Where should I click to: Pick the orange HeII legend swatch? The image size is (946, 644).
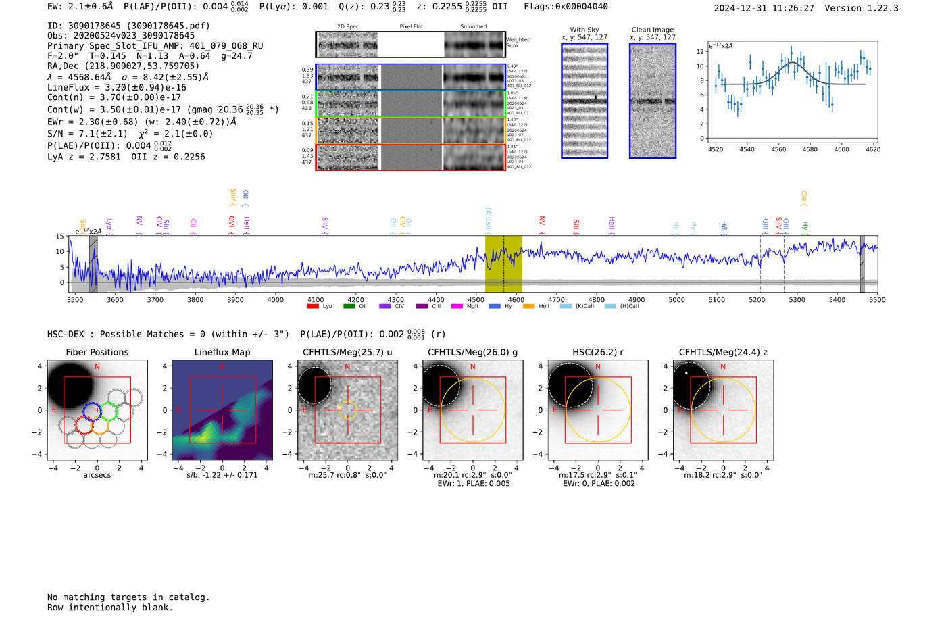pos(528,306)
